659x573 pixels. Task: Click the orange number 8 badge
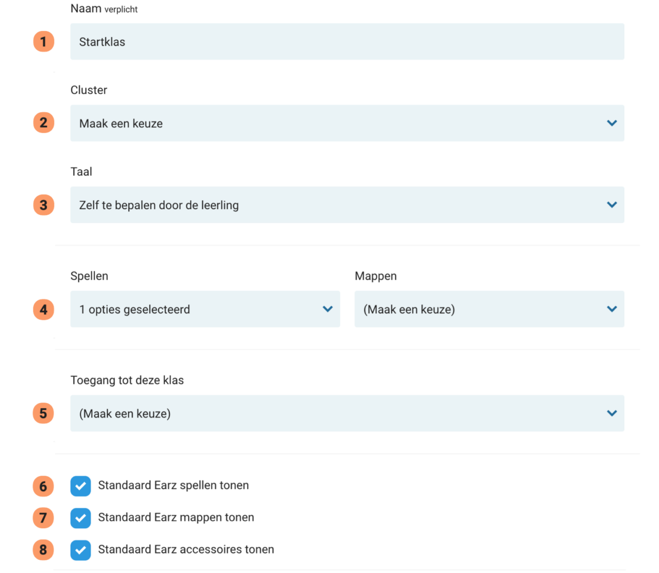click(x=44, y=550)
